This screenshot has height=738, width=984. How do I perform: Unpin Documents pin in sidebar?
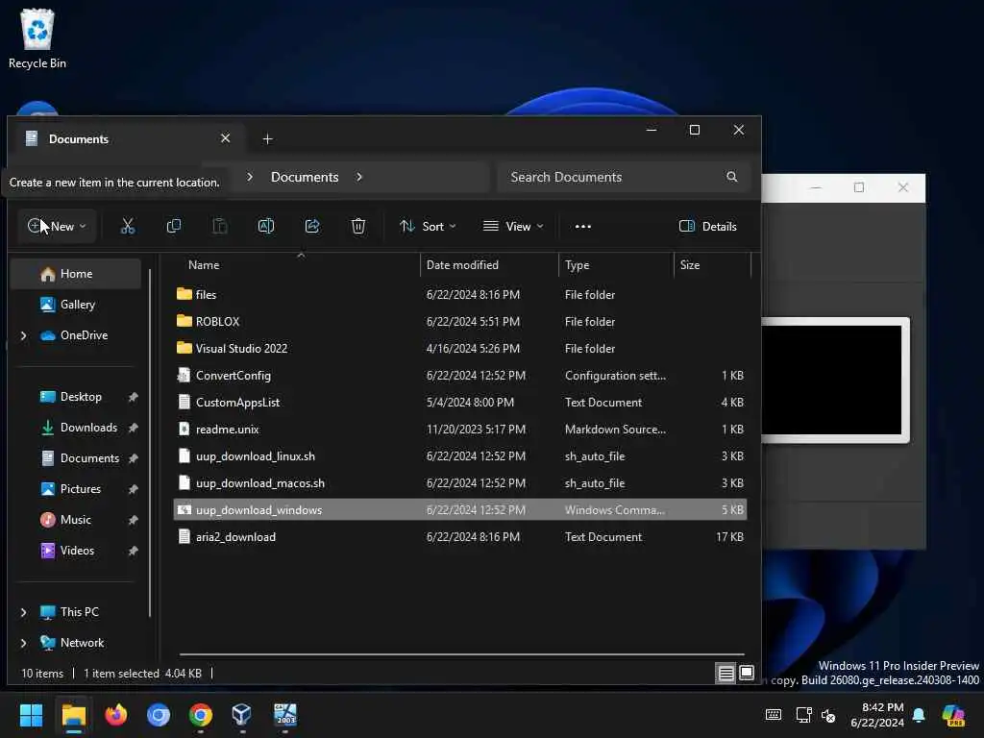coord(133,458)
